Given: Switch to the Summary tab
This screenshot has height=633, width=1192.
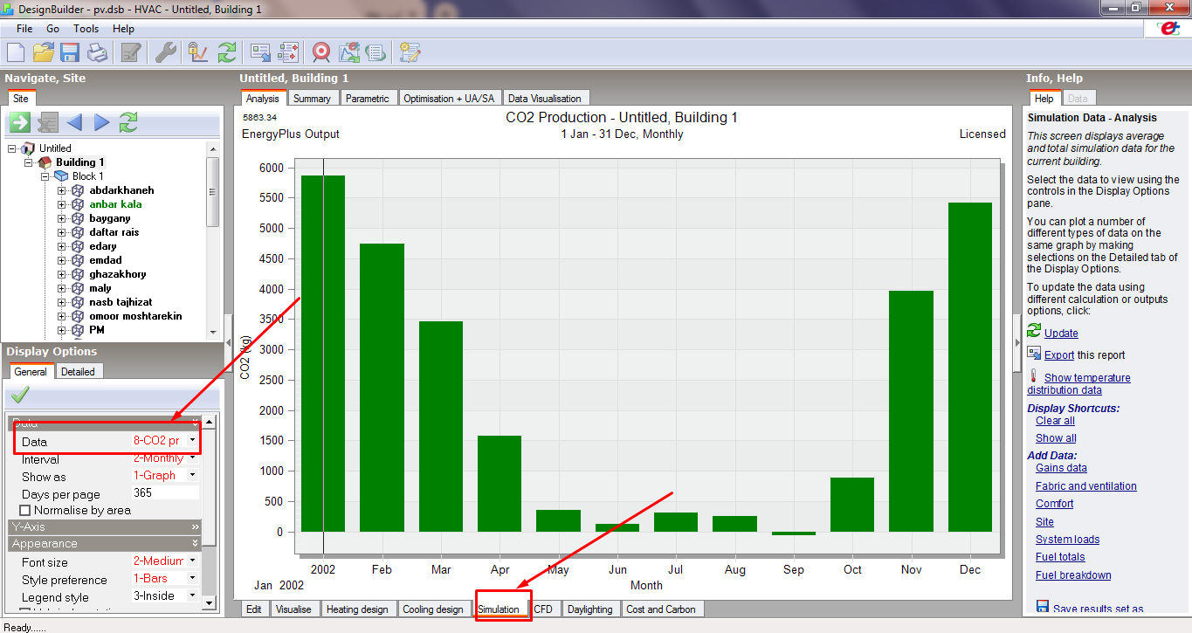Looking at the screenshot, I should point(312,99).
